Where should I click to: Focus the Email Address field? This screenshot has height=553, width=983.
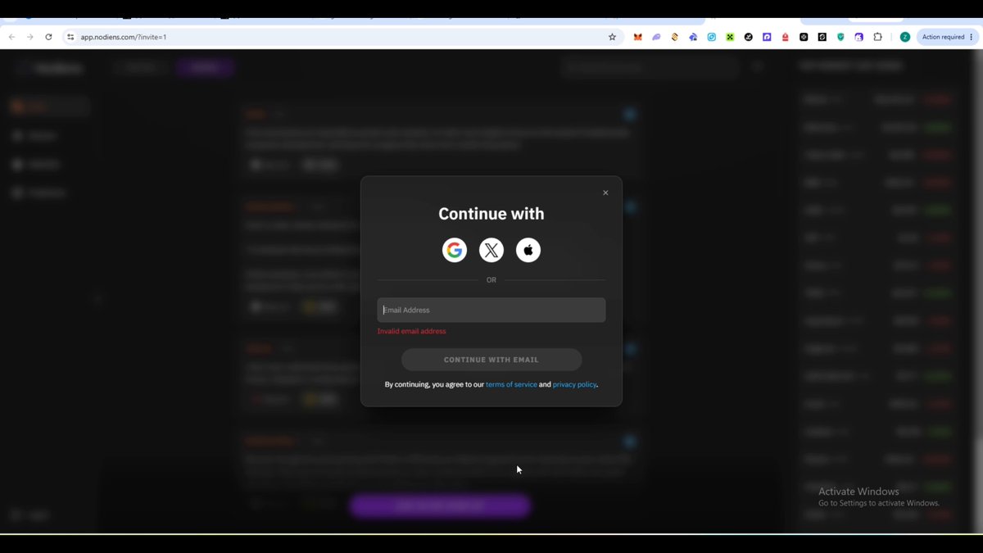click(491, 310)
